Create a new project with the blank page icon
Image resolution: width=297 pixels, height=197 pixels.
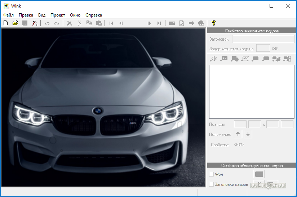point(6,23)
